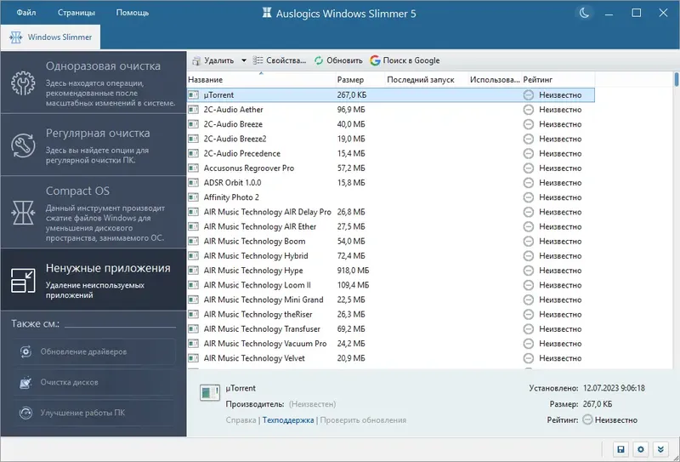Click the Google search toolbar icon
680x462 pixels.
point(375,60)
